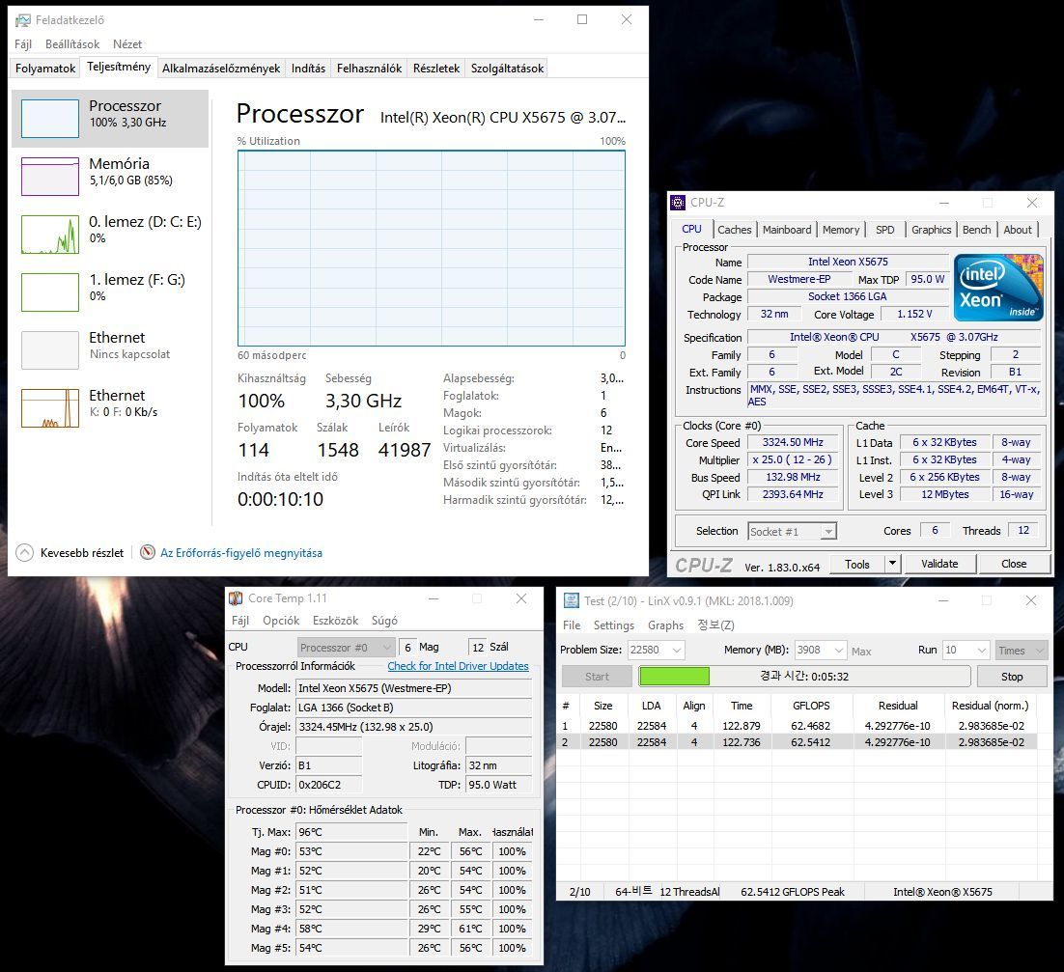Viewport: 1064px width, 972px height.
Task: Click the CPU utilization graph in Task Manager
Action: coord(431,248)
